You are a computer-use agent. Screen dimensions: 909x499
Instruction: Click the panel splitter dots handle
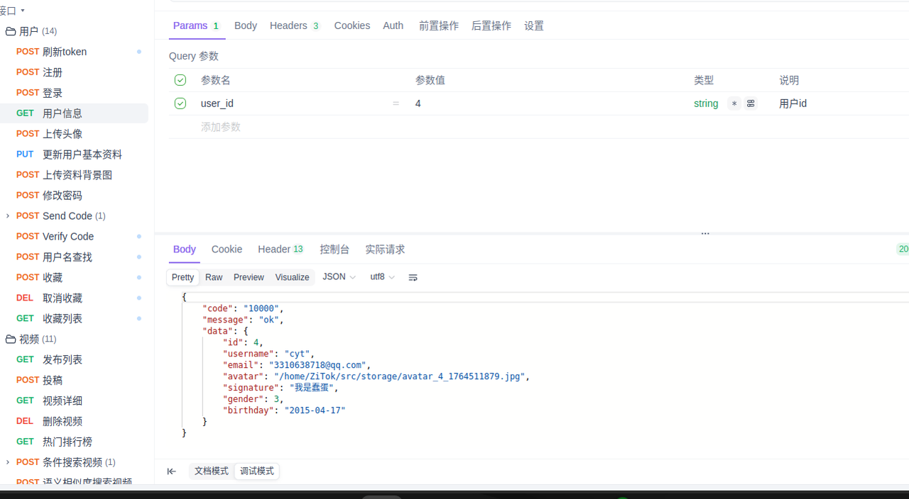[705, 233]
